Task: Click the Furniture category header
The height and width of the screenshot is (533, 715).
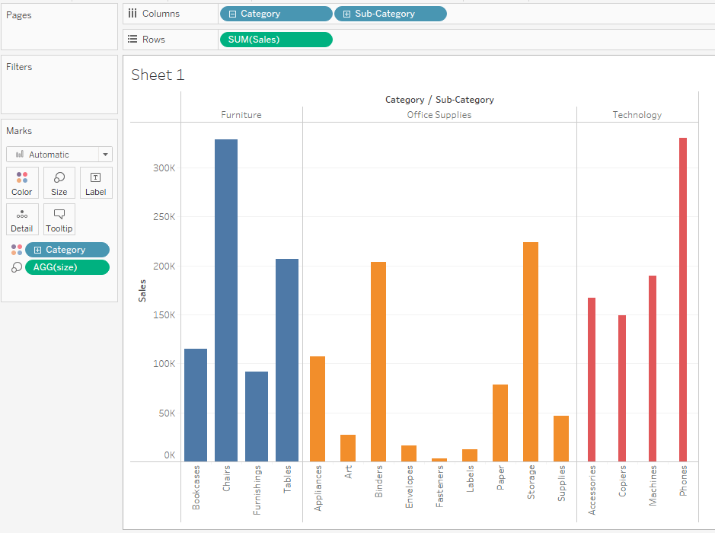Action: tap(241, 115)
